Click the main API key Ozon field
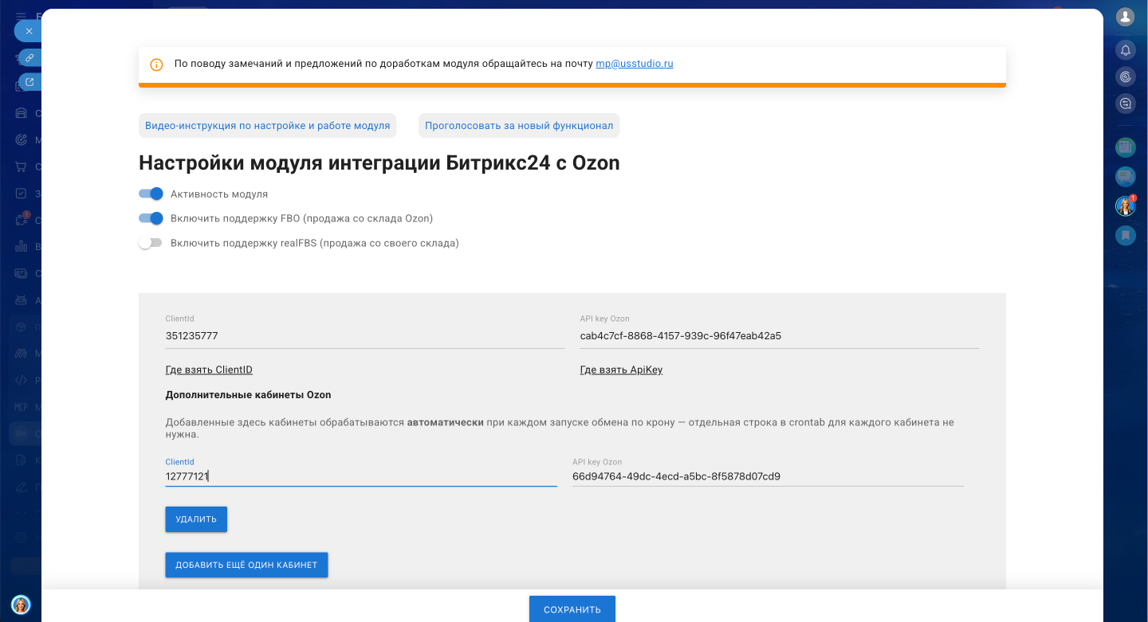1148x622 pixels. (x=779, y=336)
